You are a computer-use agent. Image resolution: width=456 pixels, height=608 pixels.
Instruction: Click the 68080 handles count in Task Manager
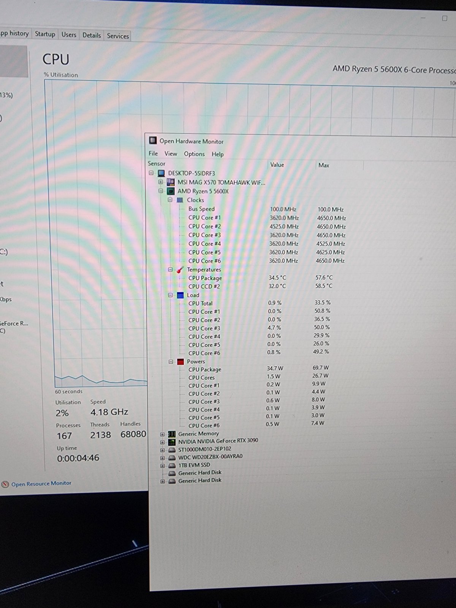[133, 434]
